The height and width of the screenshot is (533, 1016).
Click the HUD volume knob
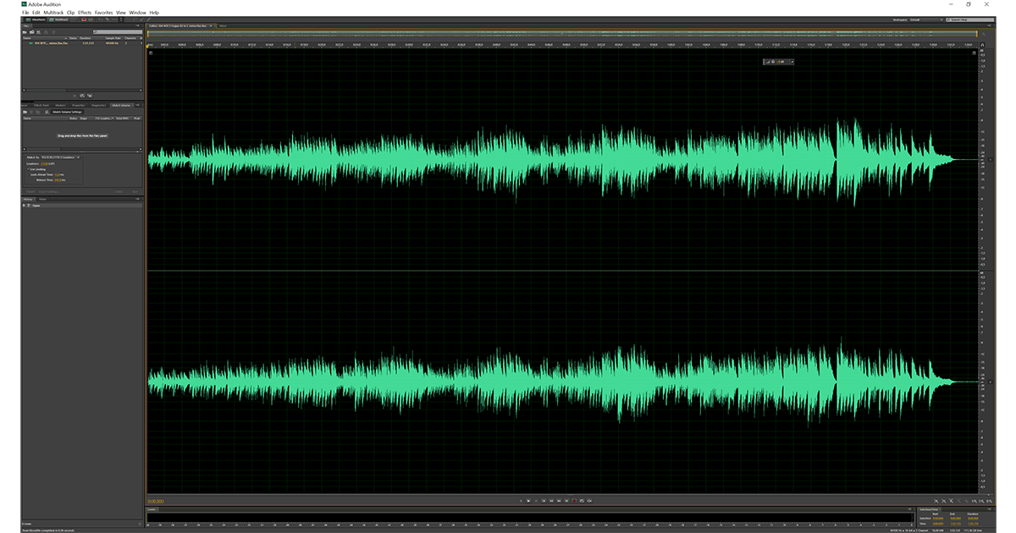773,62
